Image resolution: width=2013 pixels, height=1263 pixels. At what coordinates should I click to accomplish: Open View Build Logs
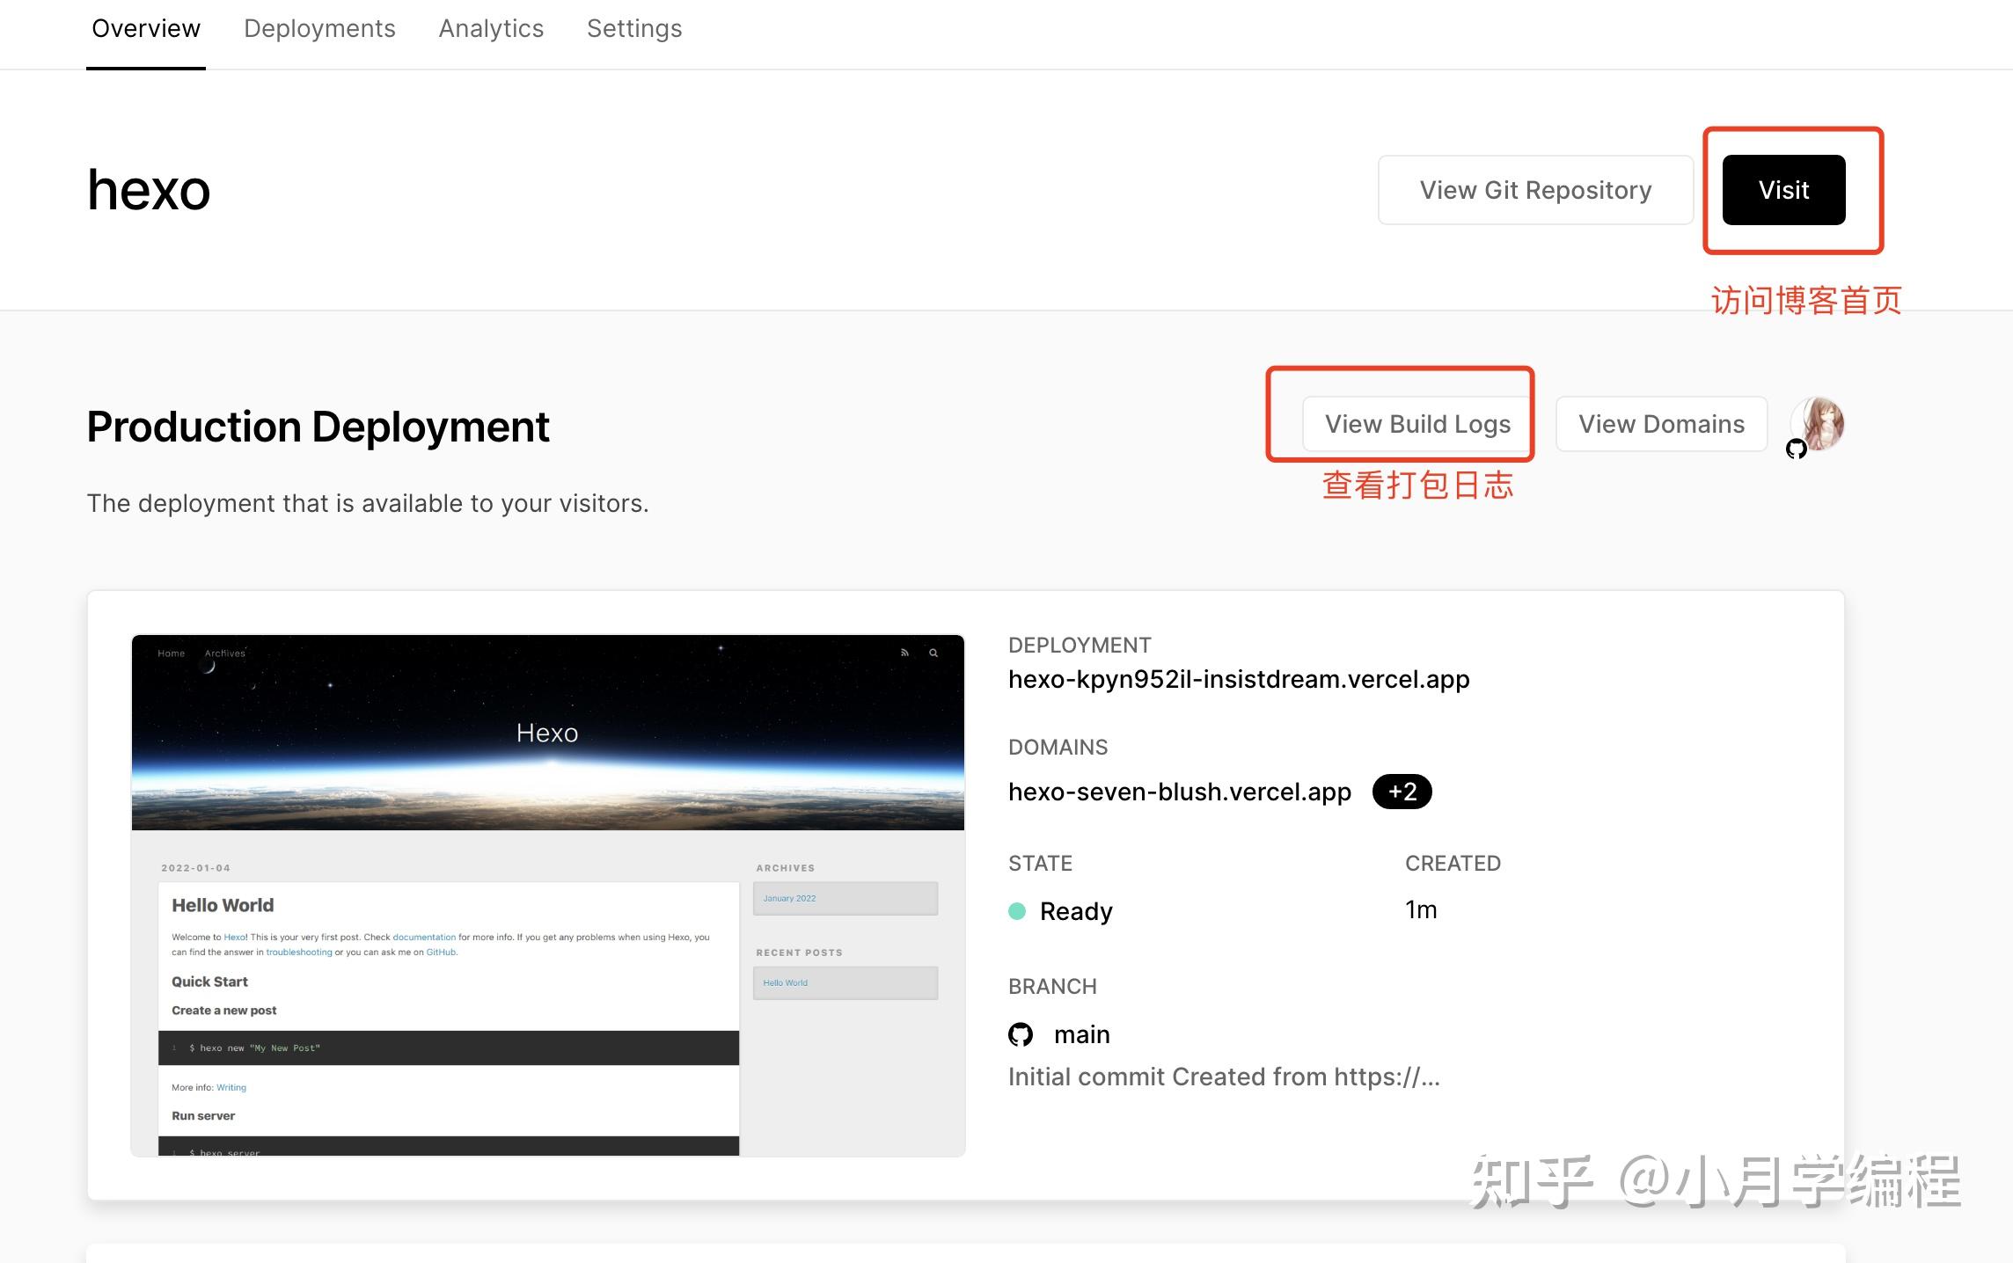(1417, 424)
